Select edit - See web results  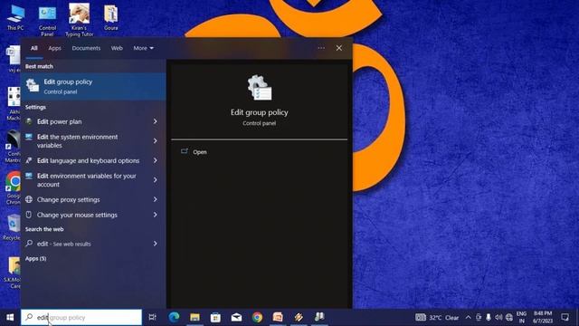[63, 244]
